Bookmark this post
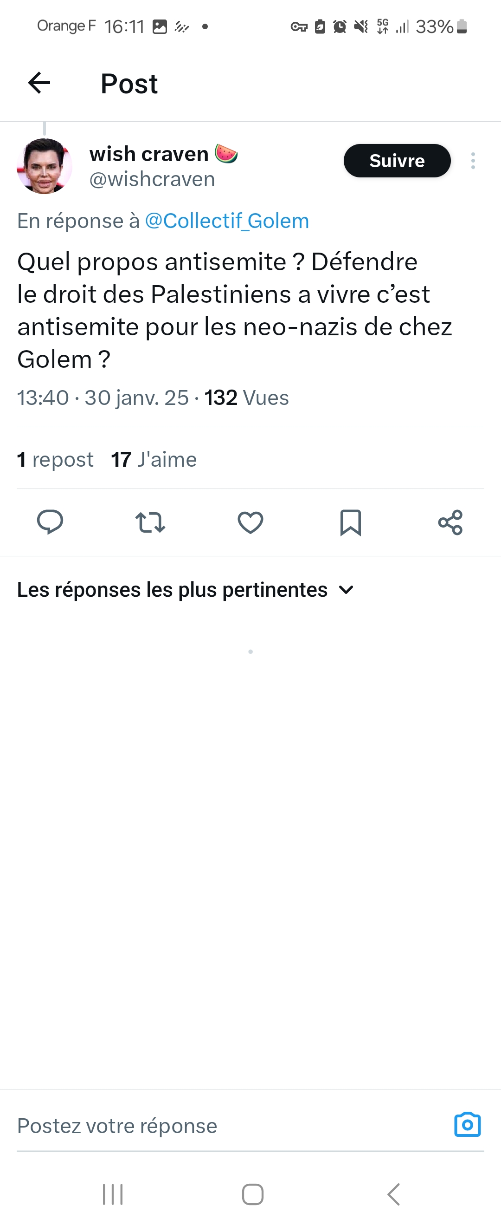 click(x=351, y=522)
